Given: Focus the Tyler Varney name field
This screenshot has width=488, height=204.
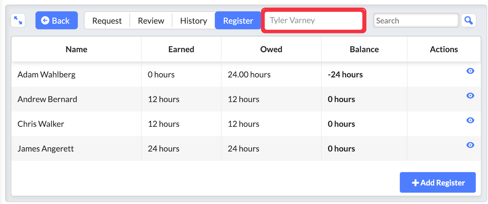Looking at the screenshot, I should click(313, 20).
